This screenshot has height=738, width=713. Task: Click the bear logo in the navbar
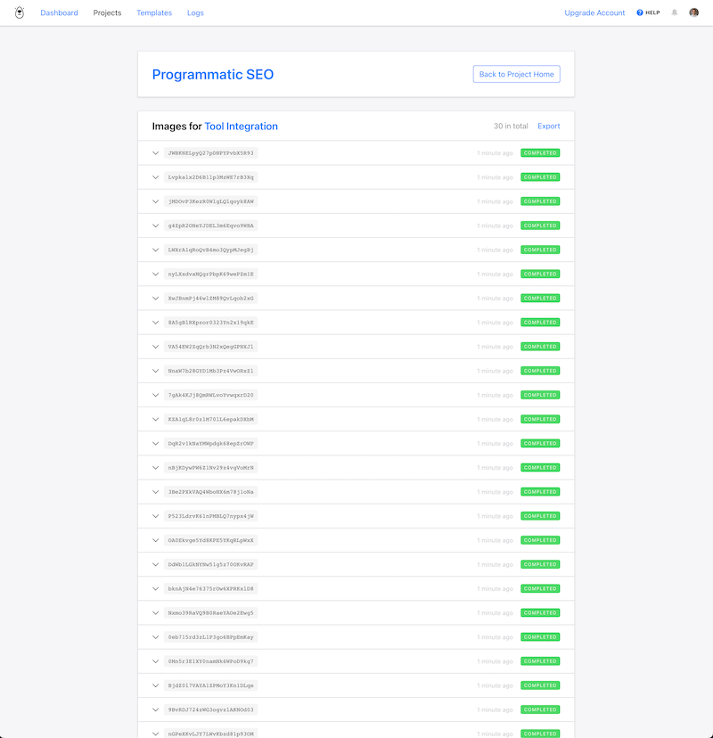[20, 12]
